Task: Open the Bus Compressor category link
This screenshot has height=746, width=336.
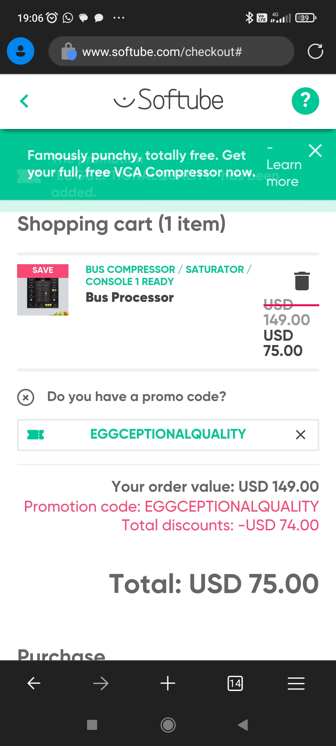Action: [130, 269]
